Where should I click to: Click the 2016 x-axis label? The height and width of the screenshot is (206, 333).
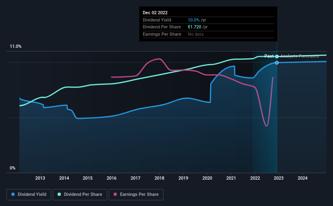(x=112, y=178)
